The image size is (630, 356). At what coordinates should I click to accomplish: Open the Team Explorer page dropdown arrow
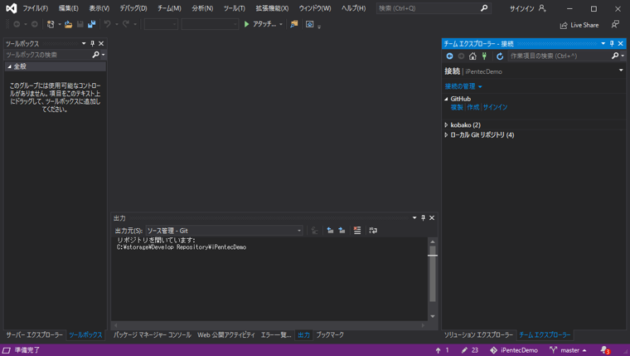pyautogui.click(x=621, y=71)
